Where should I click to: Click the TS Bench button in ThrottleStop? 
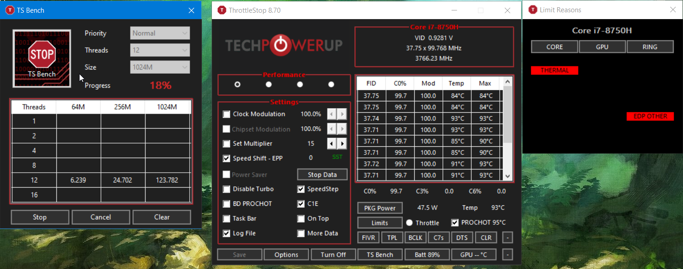[x=380, y=254]
